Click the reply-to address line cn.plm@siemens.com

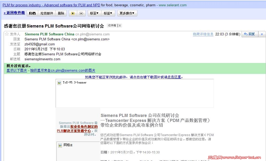[67, 39]
